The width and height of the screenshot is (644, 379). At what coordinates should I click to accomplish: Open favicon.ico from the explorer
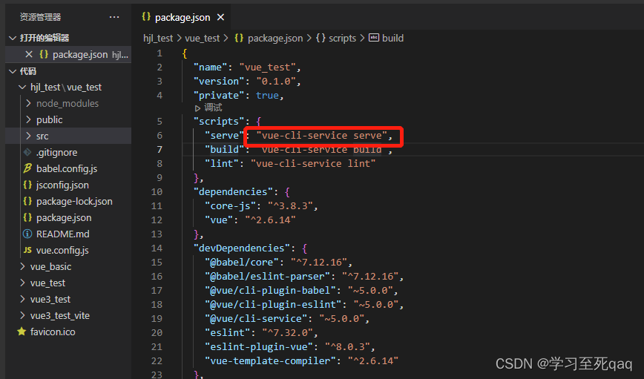(x=53, y=332)
